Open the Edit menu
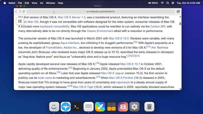The image size is (203, 114). pos(27,3)
